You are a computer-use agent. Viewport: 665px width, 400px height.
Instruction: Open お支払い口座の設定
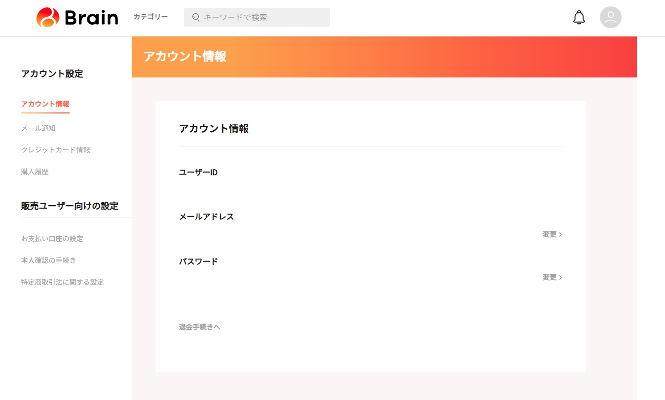click(x=52, y=239)
